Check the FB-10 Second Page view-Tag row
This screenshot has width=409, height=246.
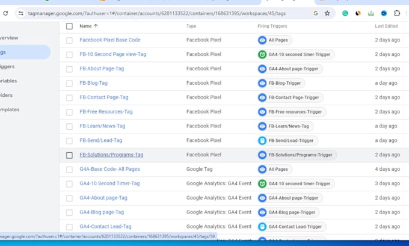[69, 55]
